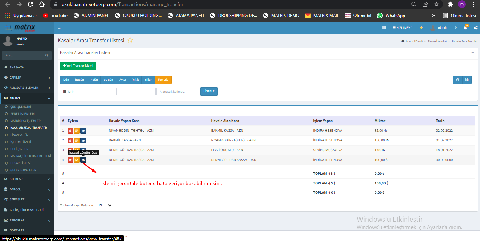Screen dimensions: 480x241
Task: Click the help question mark icon
Action: 456,28
